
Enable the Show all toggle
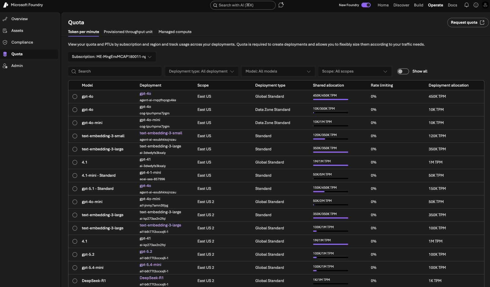403,71
